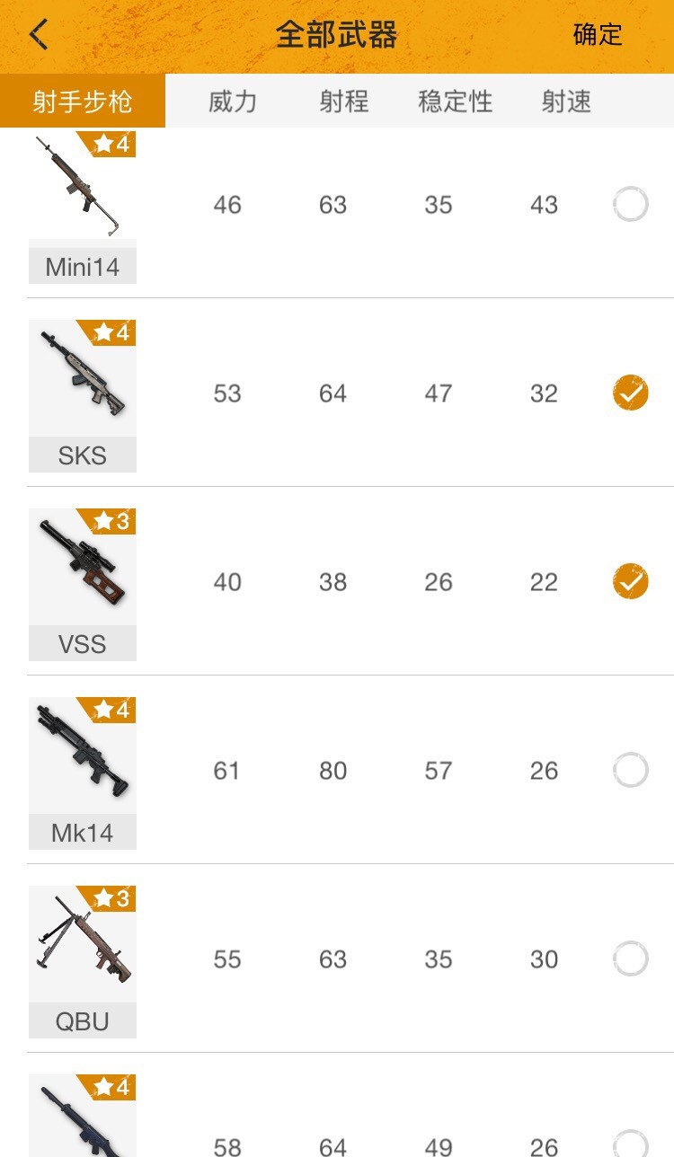Tap the Mk14 rifle image
The width and height of the screenshot is (674, 1157).
tap(82, 753)
